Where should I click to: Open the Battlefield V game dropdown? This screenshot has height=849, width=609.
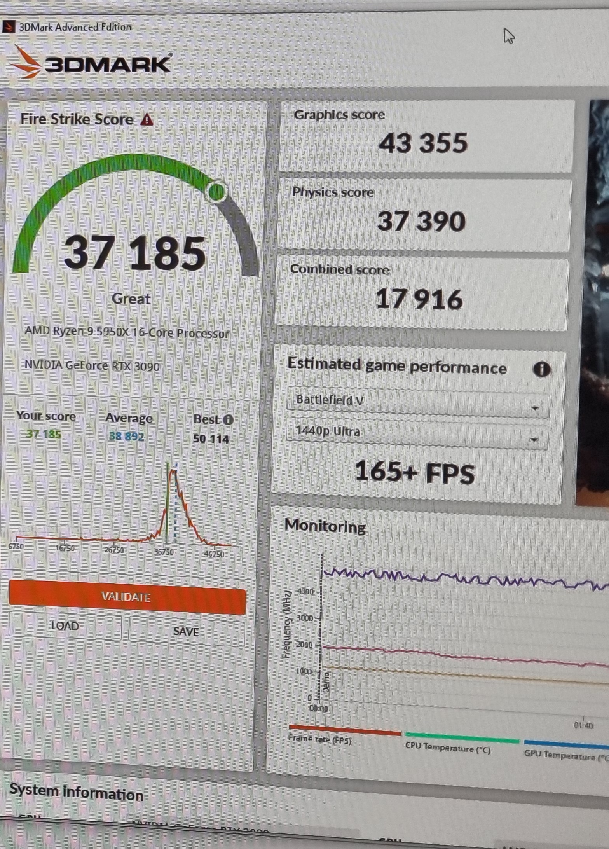coord(418,403)
